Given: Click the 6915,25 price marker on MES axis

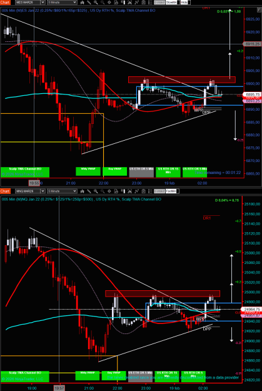Looking at the screenshot, I should [x=253, y=44].
